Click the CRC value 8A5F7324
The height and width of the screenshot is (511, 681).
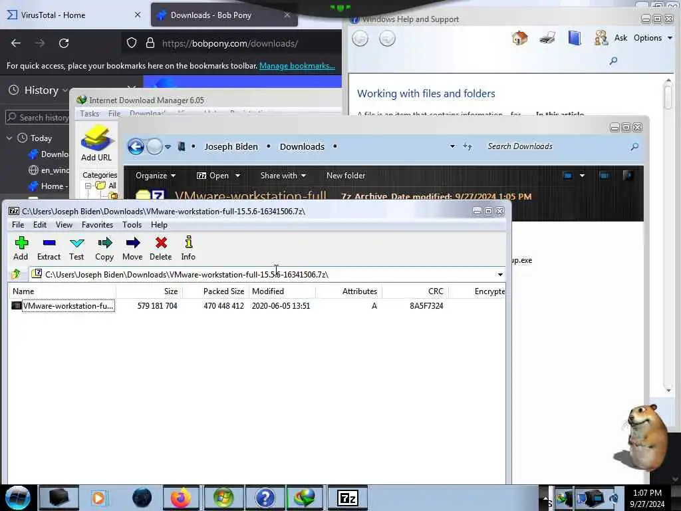(x=426, y=306)
